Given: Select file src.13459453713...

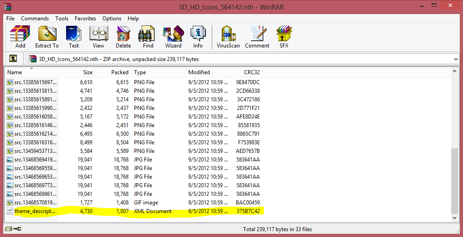Looking at the screenshot, I should coord(35,151).
